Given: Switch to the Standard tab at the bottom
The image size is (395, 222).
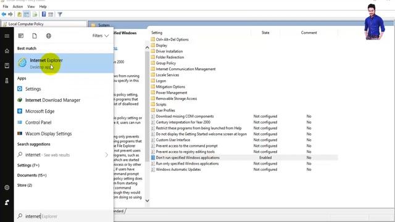Looking at the screenshot, I should point(119,211).
